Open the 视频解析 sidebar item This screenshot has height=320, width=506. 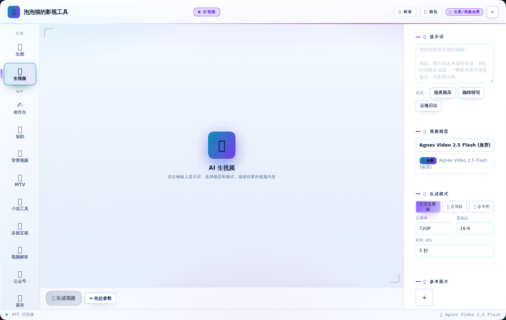click(20, 253)
